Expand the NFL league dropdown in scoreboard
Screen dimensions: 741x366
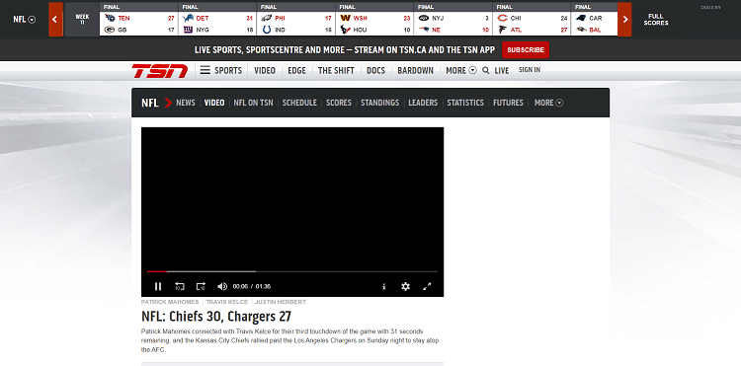click(24, 20)
